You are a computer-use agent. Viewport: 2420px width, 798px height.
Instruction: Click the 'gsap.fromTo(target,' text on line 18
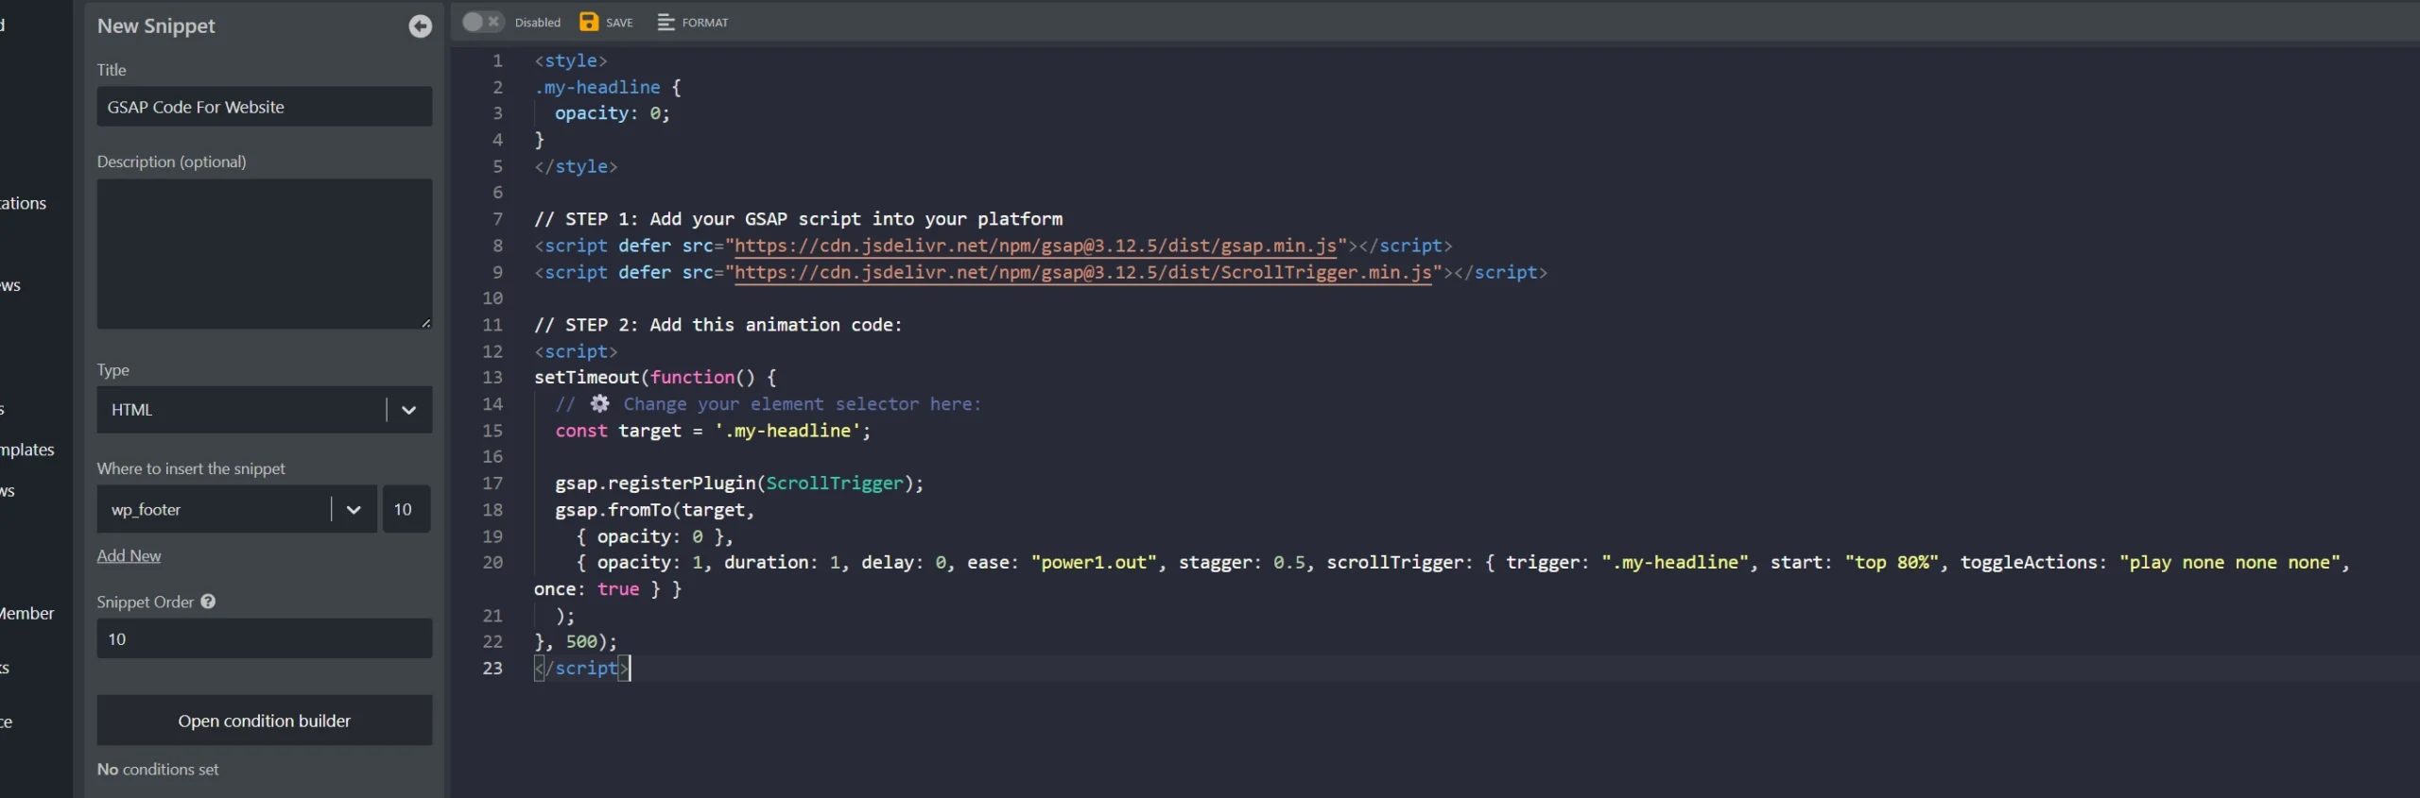[x=654, y=510]
